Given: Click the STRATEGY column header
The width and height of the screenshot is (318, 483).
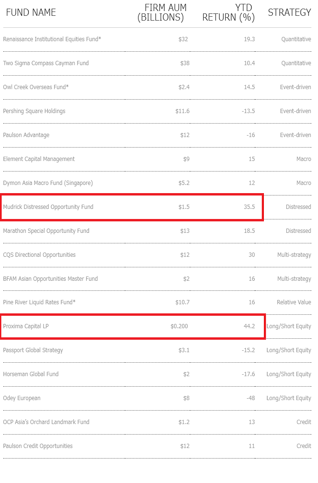Looking at the screenshot, I should point(289,12).
